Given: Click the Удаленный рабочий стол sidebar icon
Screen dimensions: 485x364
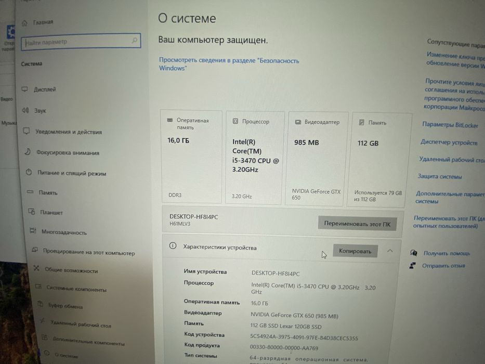Looking at the screenshot, I should pos(43,321).
